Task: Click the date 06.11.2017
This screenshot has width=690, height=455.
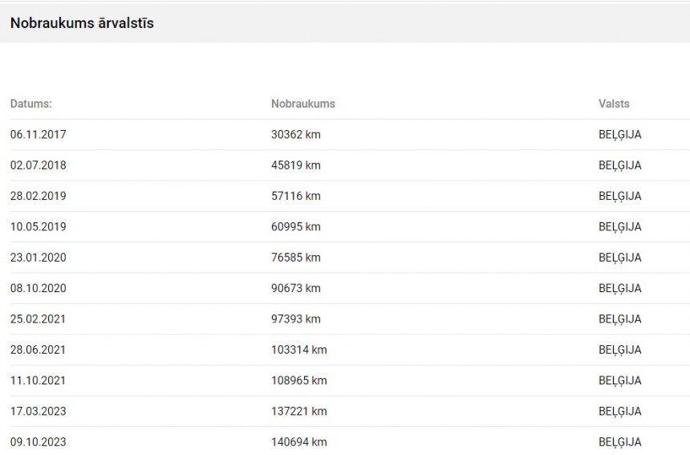Action: 38,135
